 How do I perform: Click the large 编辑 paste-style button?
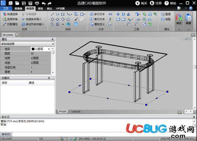pyautogui.click(x=188, y=19)
